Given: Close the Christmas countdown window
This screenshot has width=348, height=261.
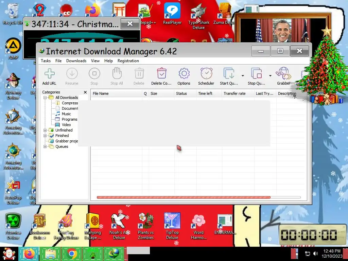Looking at the screenshot, I should [x=130, y=23].
